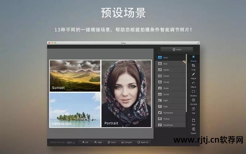
Task: Maximize Fotor window with the green button
Action: tap(55, 43)
